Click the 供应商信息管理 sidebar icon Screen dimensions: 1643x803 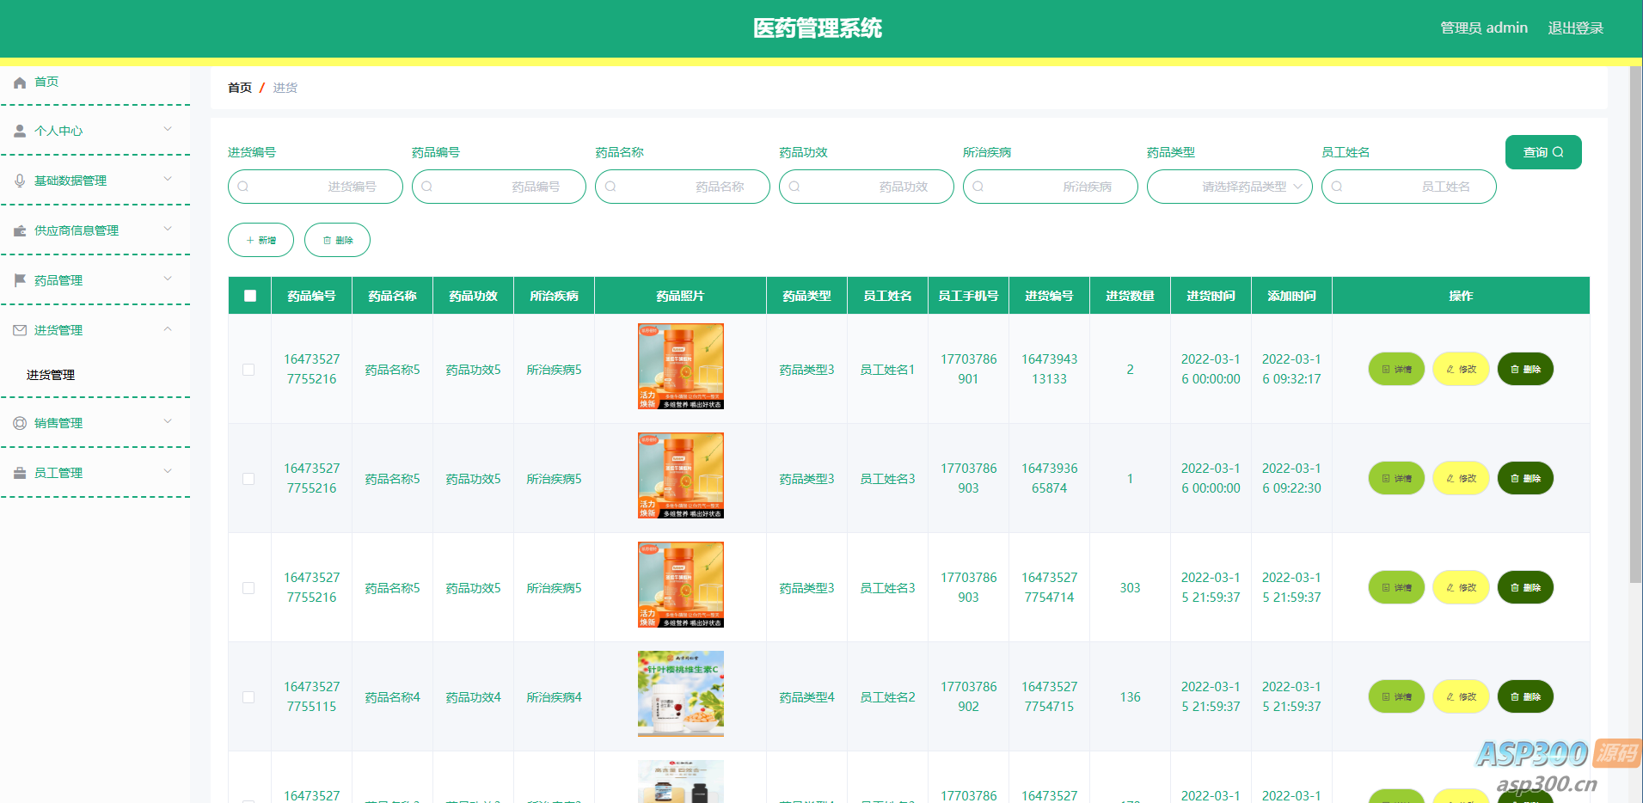20,230
